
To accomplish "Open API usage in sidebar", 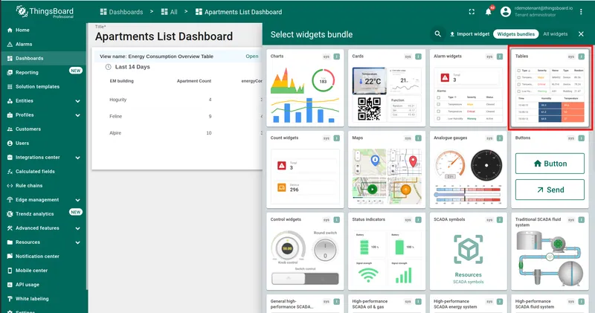I will coord(43,285).
